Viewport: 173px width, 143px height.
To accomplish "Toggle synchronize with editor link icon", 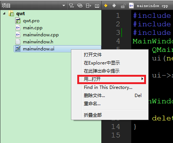I will click(80, 6).
